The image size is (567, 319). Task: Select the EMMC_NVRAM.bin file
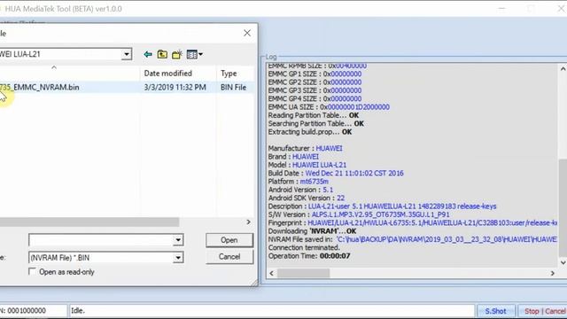tap(39, 87)
